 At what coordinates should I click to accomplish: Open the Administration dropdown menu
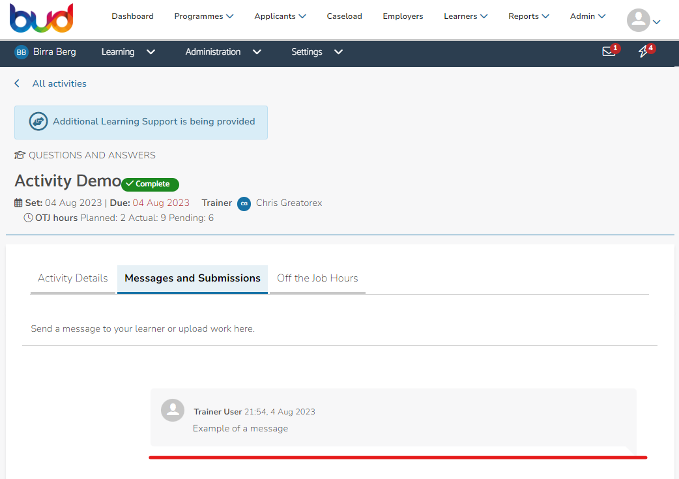(x=224, y=51)
